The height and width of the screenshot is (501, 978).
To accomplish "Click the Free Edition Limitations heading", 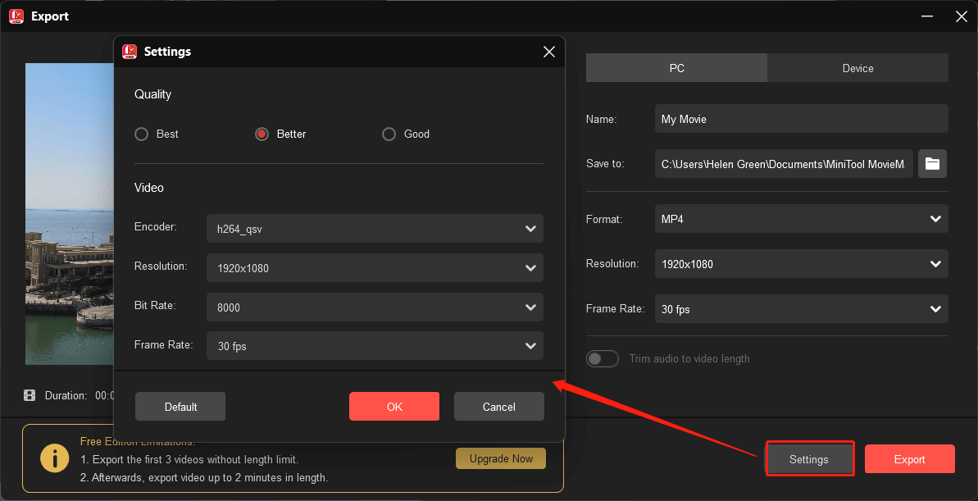I will click(x=138, y=442).
